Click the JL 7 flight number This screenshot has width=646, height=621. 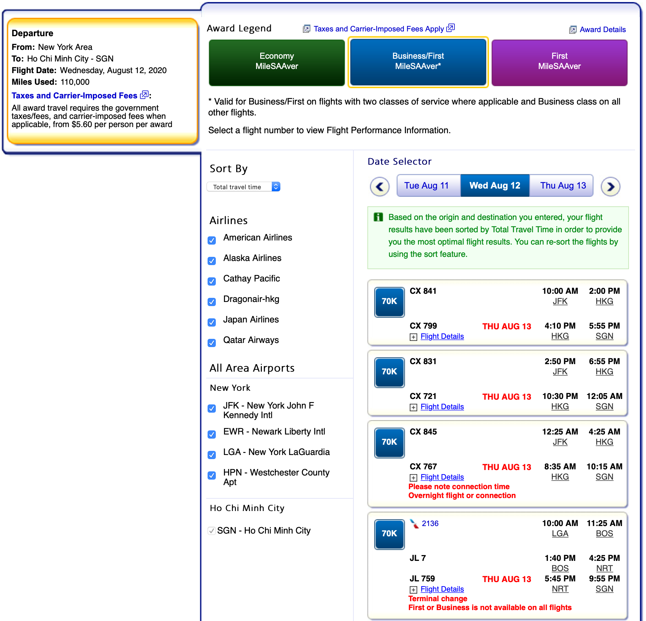[418, 558]
